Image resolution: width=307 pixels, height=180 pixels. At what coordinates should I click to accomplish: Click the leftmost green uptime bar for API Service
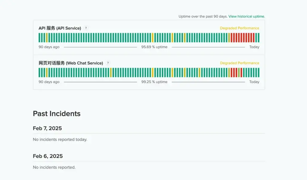pos(39,37)
